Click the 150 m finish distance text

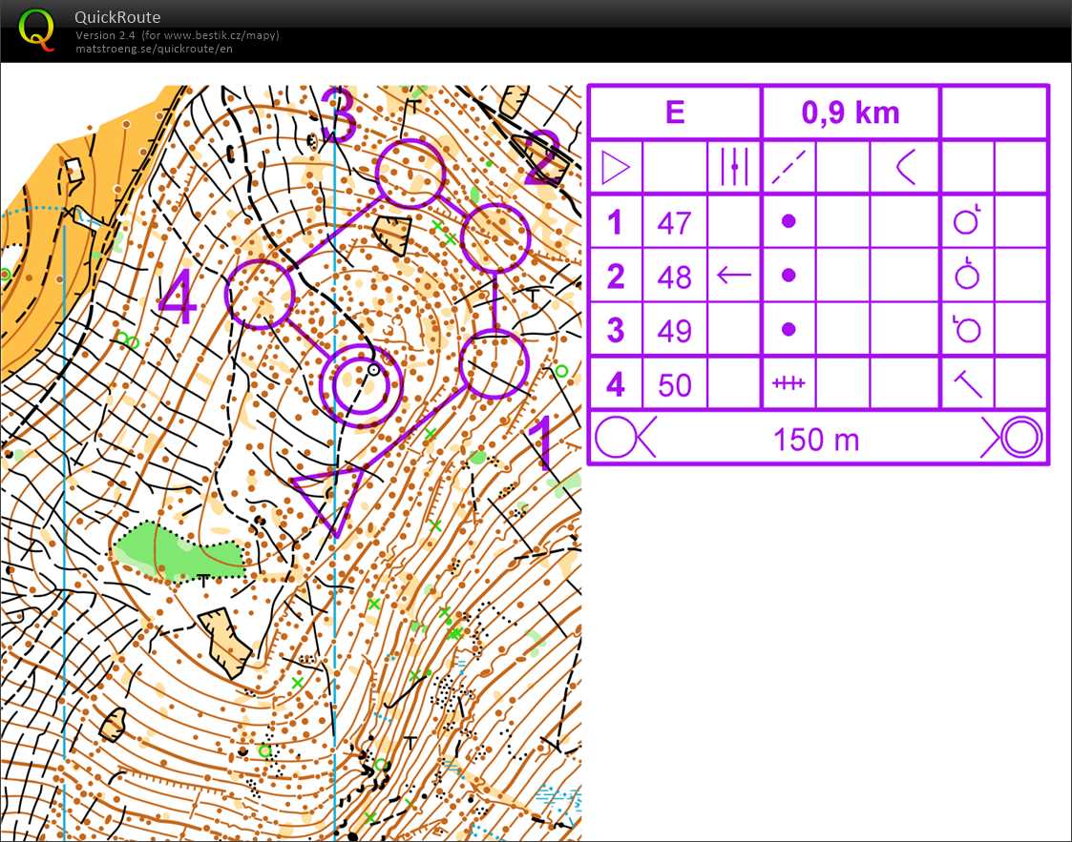(x=816, y=440)
